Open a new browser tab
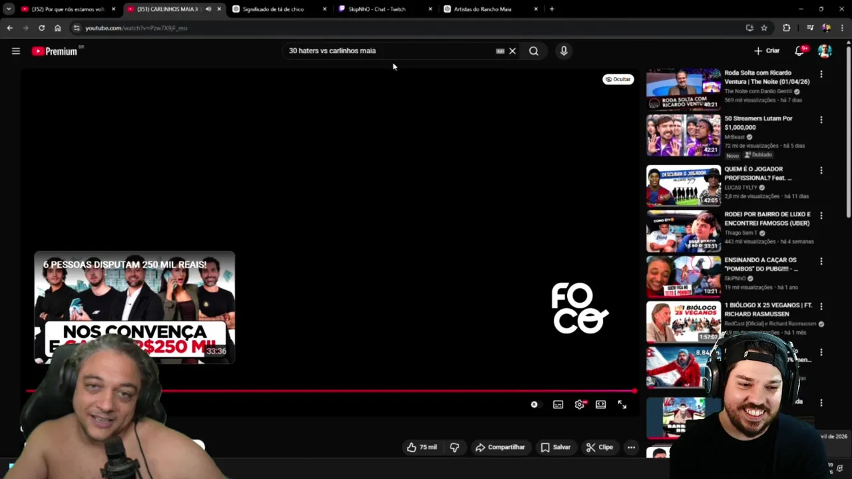 pyautogui.click(x=552, y=9)
